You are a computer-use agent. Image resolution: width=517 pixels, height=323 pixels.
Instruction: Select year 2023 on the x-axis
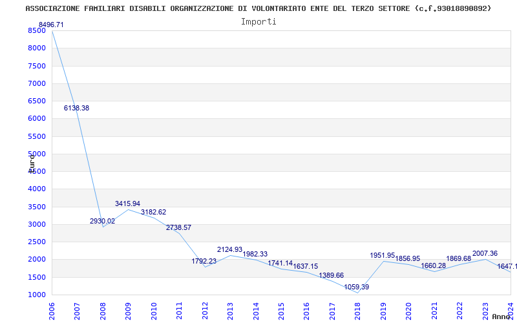(x=485, y=311)
